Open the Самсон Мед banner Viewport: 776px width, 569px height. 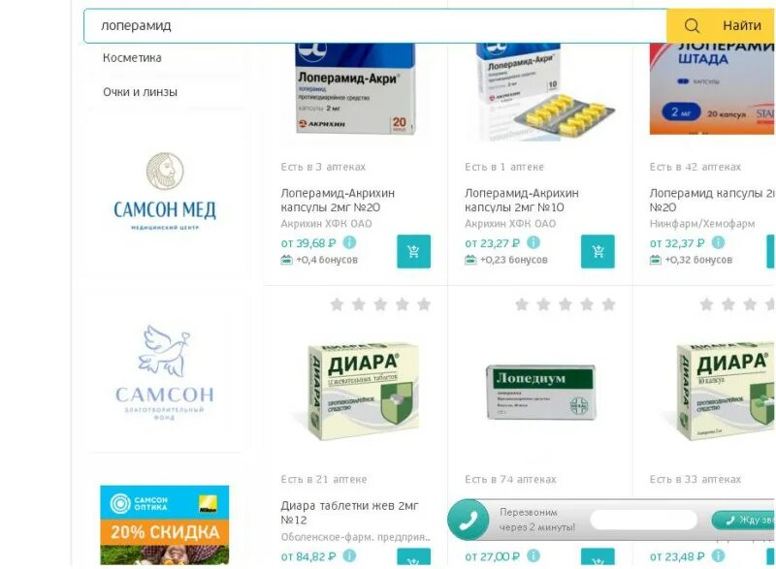(165, 192)
